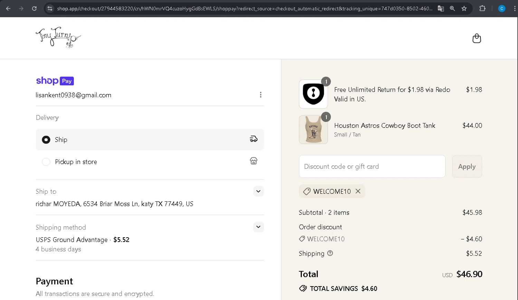The image size is (518, 300).
Task: Click the Shop Pay logo
Action: coord(55,81)
